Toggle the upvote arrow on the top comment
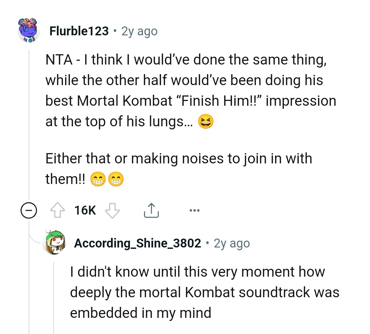This screenshot has width=370, height=334. click(x=57, y=210)
